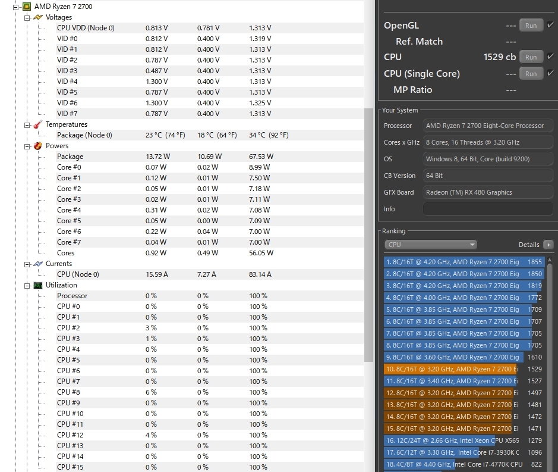
Task: Select ranking entry 15 scoring 1471
Action: tap(464, 429)
